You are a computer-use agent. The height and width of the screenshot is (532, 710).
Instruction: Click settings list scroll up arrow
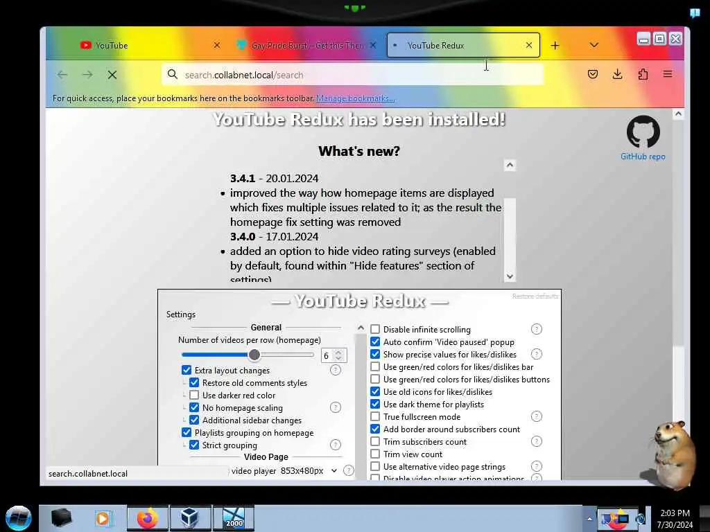pos(361,328)
